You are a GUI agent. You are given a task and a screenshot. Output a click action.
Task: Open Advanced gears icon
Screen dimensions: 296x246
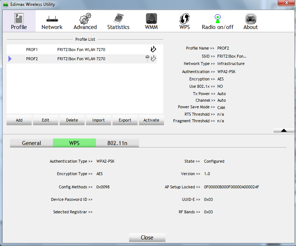coord(85,18)
